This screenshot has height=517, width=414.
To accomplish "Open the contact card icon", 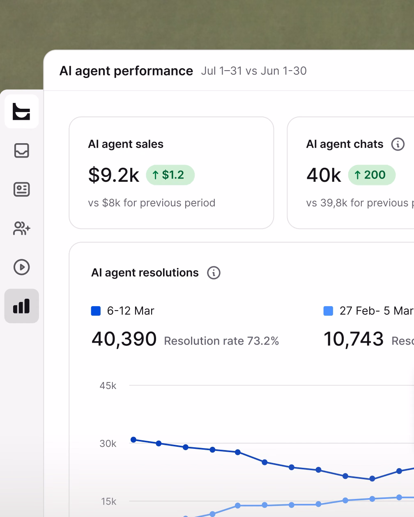I will click(x=21, y=189).
